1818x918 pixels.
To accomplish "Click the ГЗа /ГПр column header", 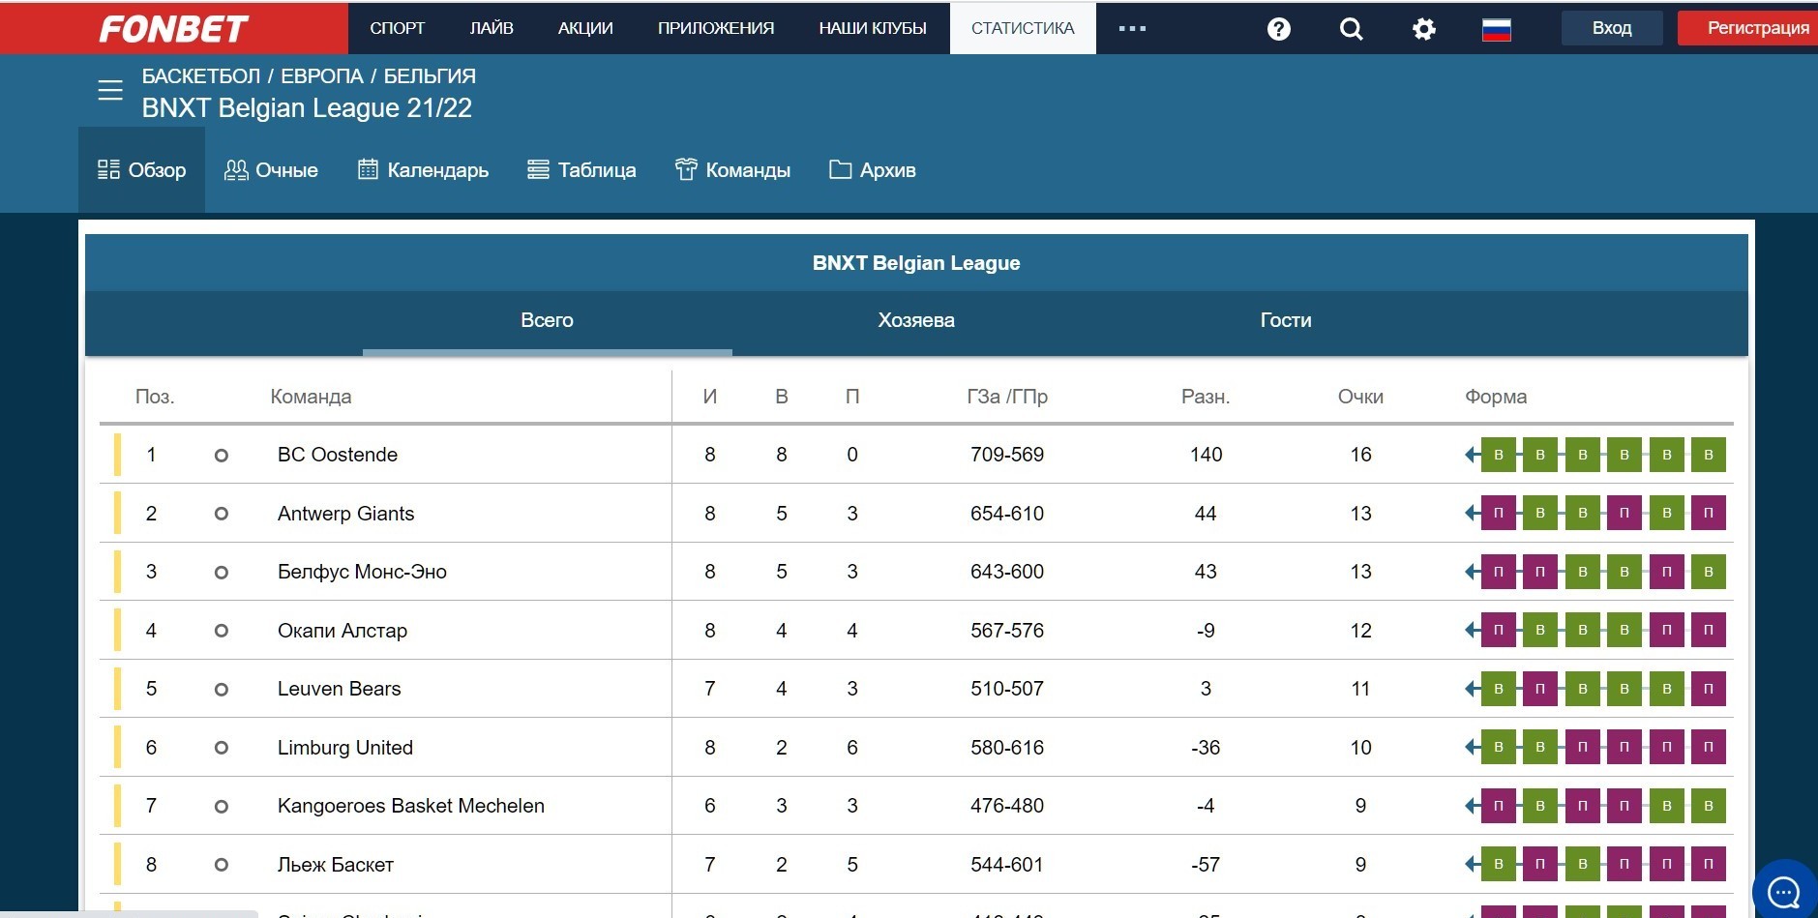I will coord(1007,397).
